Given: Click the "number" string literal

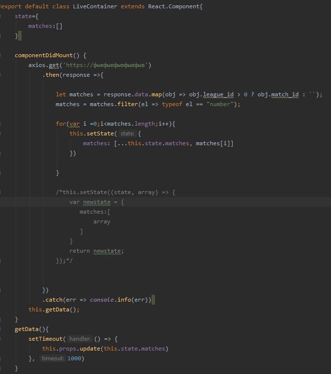Looking at the screenshot, I should [x=220, y=104].
